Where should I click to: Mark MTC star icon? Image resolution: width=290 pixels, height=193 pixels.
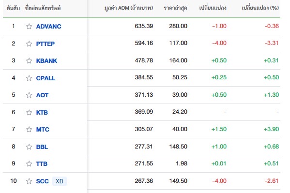[x=29, y=129]
